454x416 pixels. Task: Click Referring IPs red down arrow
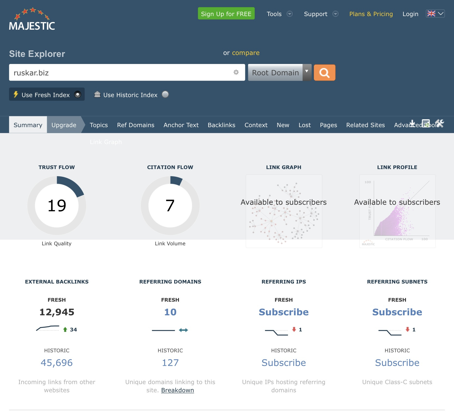pos(294,329)
